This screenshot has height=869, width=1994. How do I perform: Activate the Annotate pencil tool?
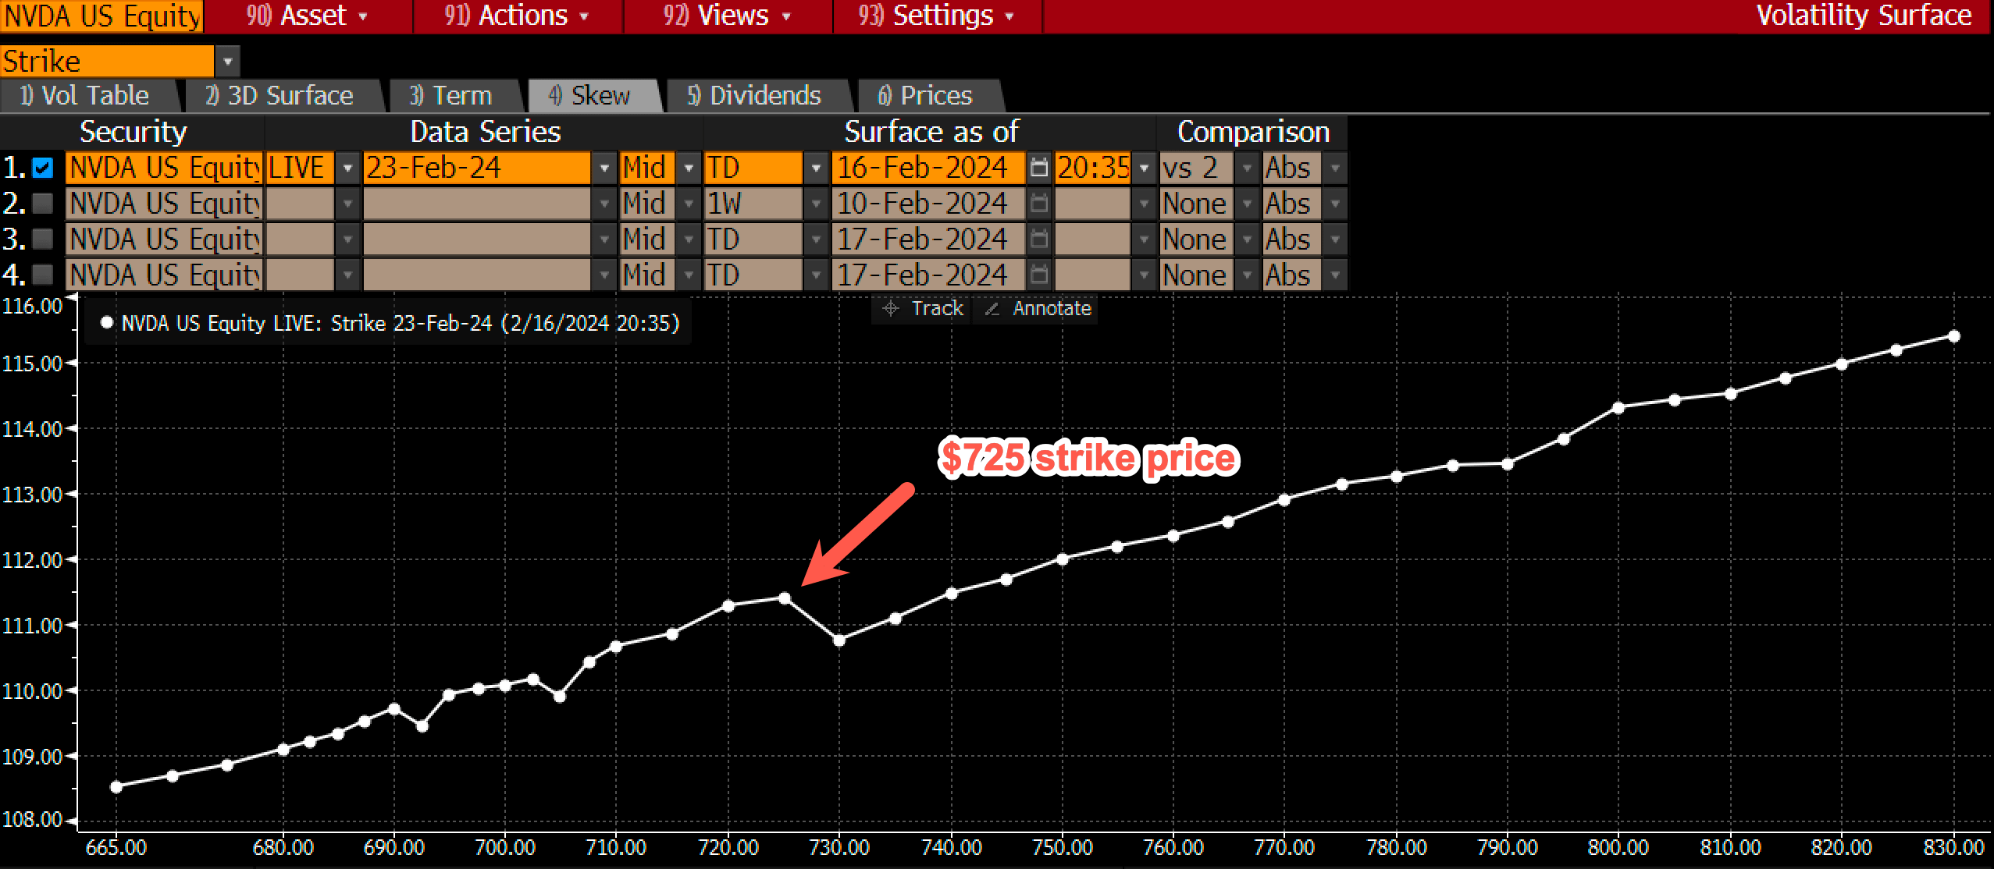click(1037, 309)
